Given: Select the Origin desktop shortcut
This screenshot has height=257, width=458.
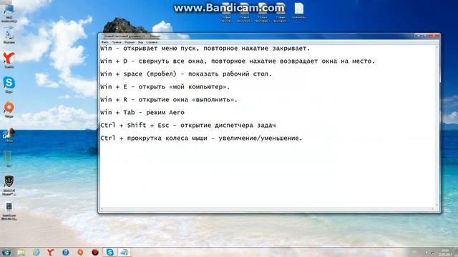Looking at the screenshot, I should click(9, 109).
